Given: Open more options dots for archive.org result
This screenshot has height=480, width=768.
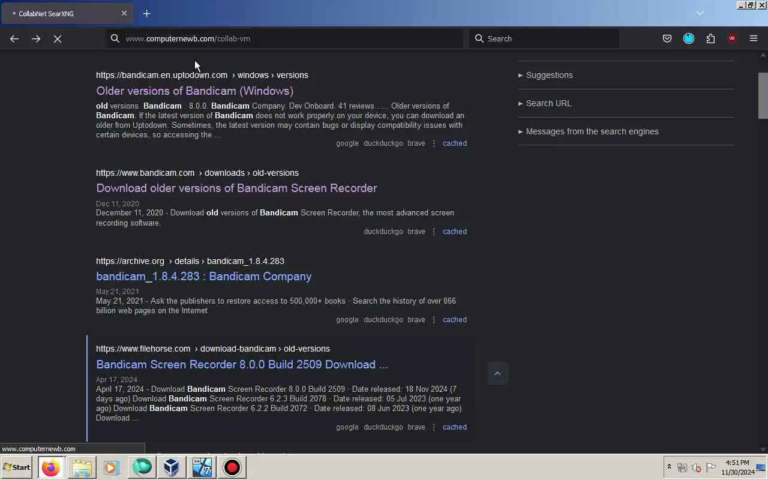Looking at the screenshot, I should pyautogui.click(x=434, y=320).
